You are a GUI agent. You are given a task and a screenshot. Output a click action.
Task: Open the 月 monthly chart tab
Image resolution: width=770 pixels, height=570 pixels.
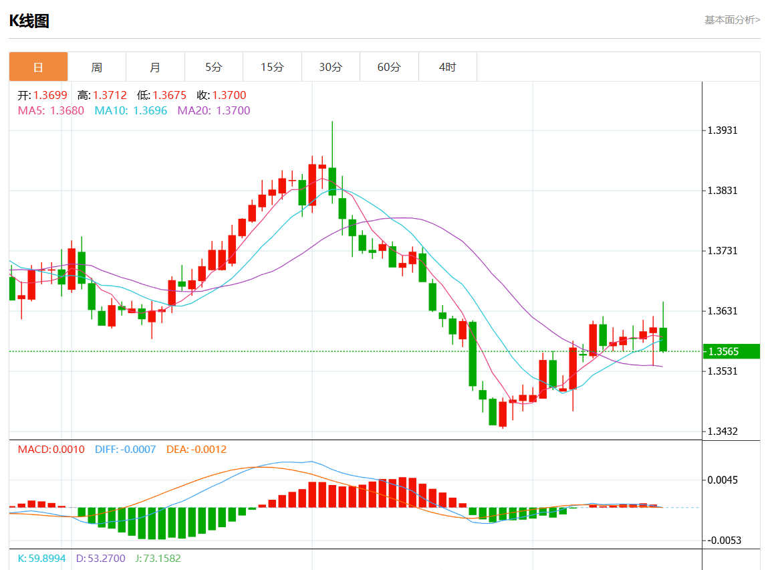[155, 67]
